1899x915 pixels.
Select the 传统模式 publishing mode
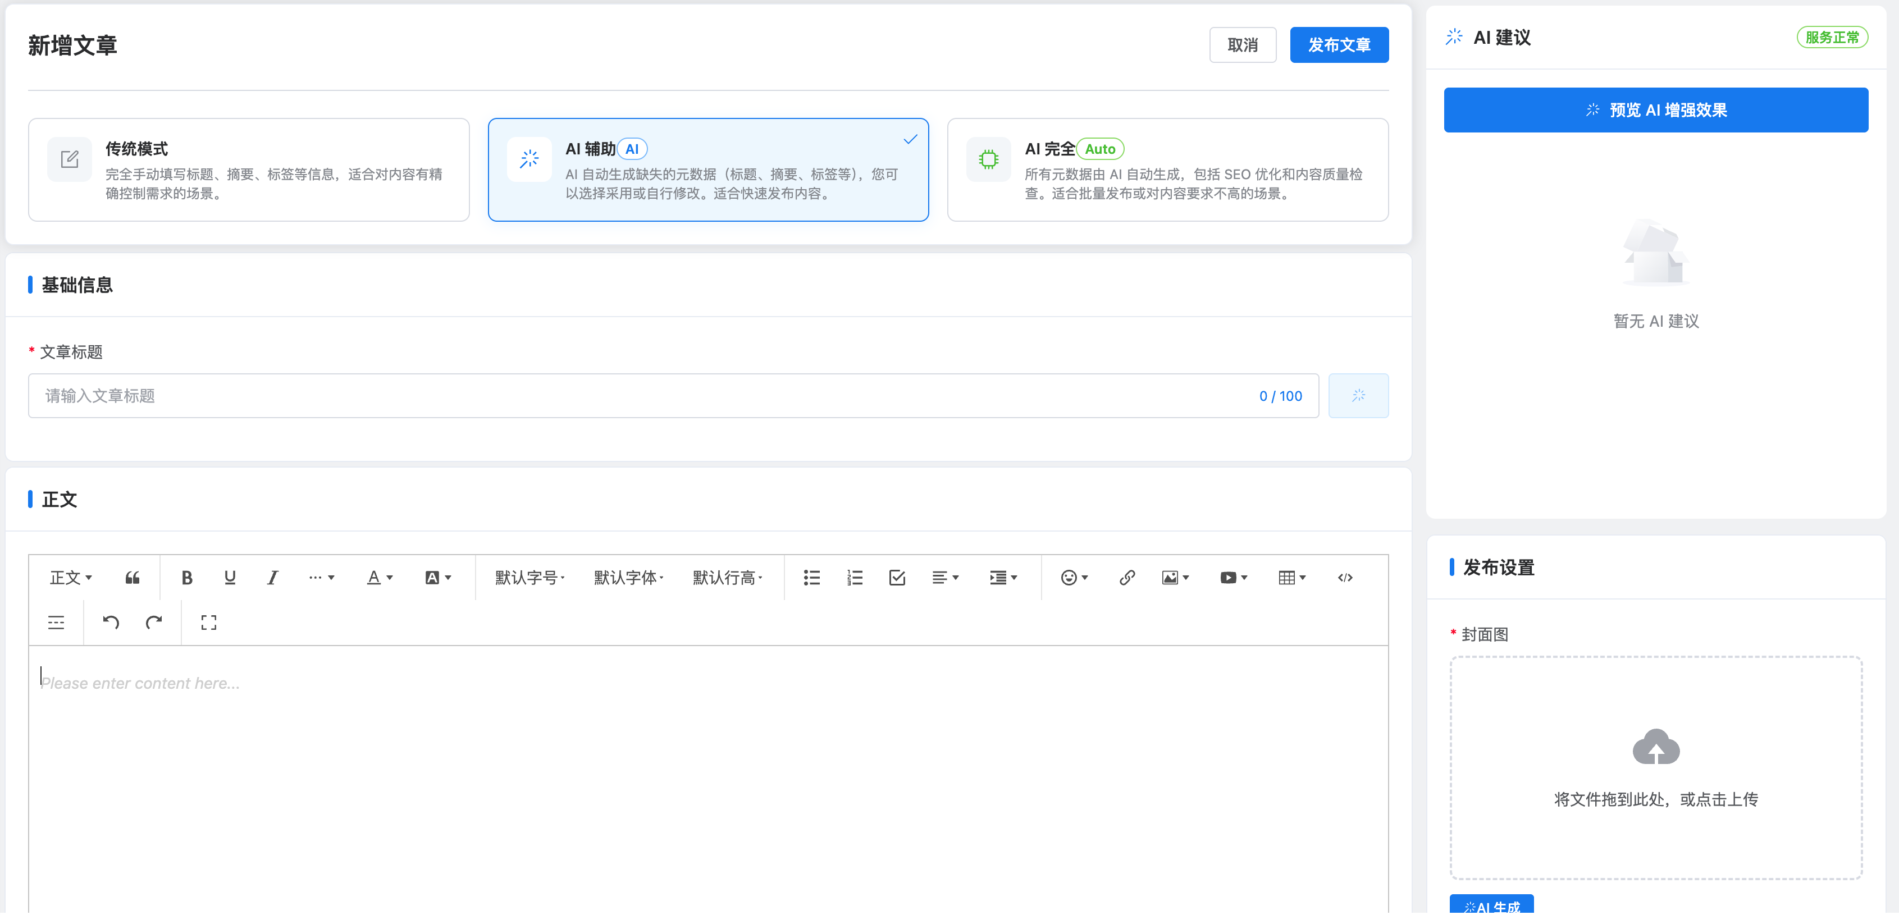point(248,170)
